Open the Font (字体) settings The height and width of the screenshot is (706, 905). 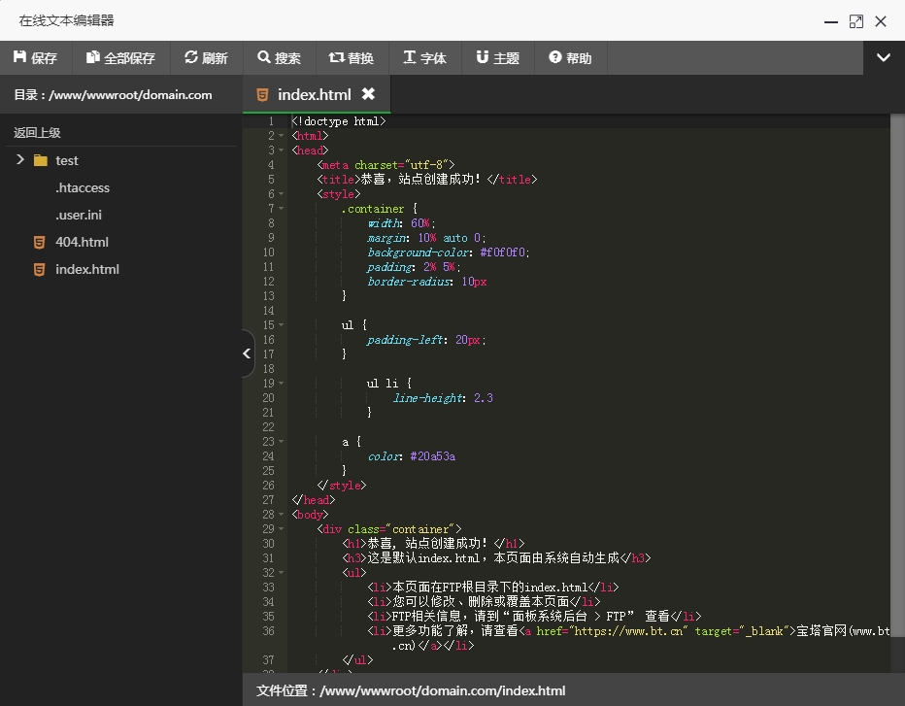point(424,57)
